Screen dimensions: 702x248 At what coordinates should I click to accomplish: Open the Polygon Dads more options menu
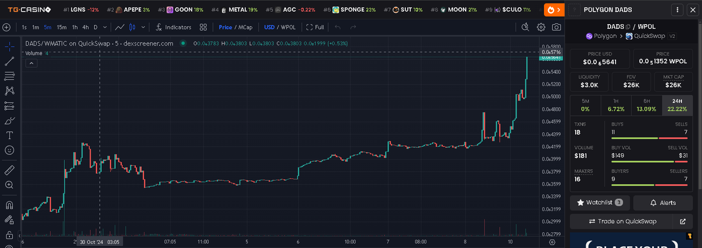point(677,10)
